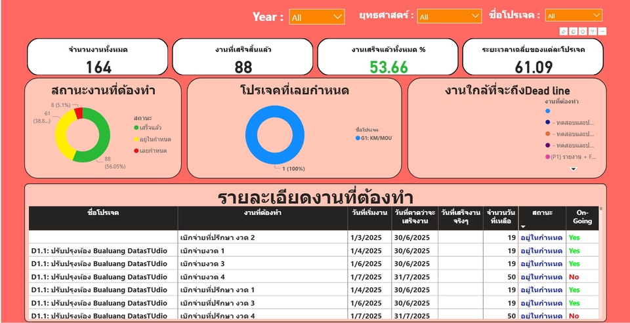Click the copy visual icon
Viewport: 630px width, 323px height.
coord(574,31)
